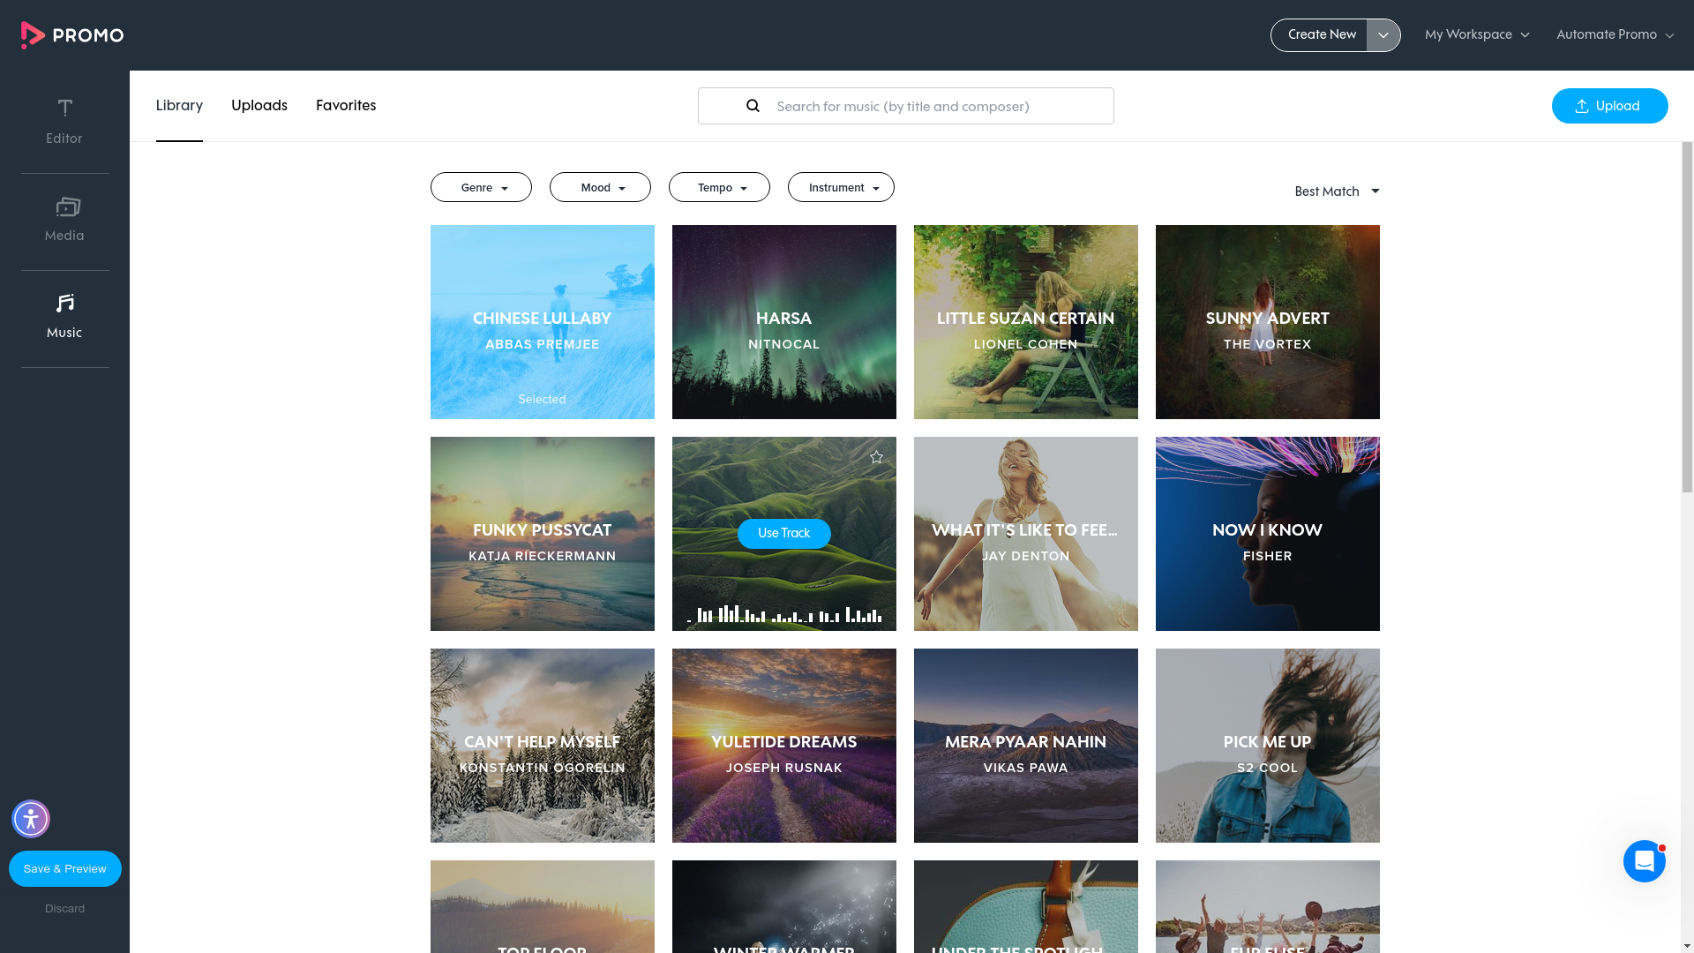Viewport: 1694px width, 953px height.
Task: Click the Create New button
Action: pos(1319,35)
